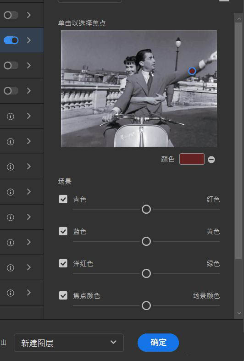Click the second-to-last info icon in the filter list
Viewport: 244px width, 361px height.
click(x=11, y=267)
